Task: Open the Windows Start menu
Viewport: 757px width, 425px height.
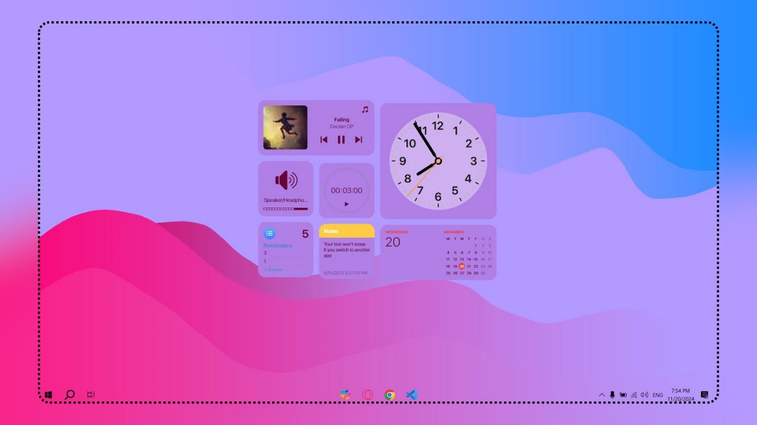Action: (x=48, y=394)
